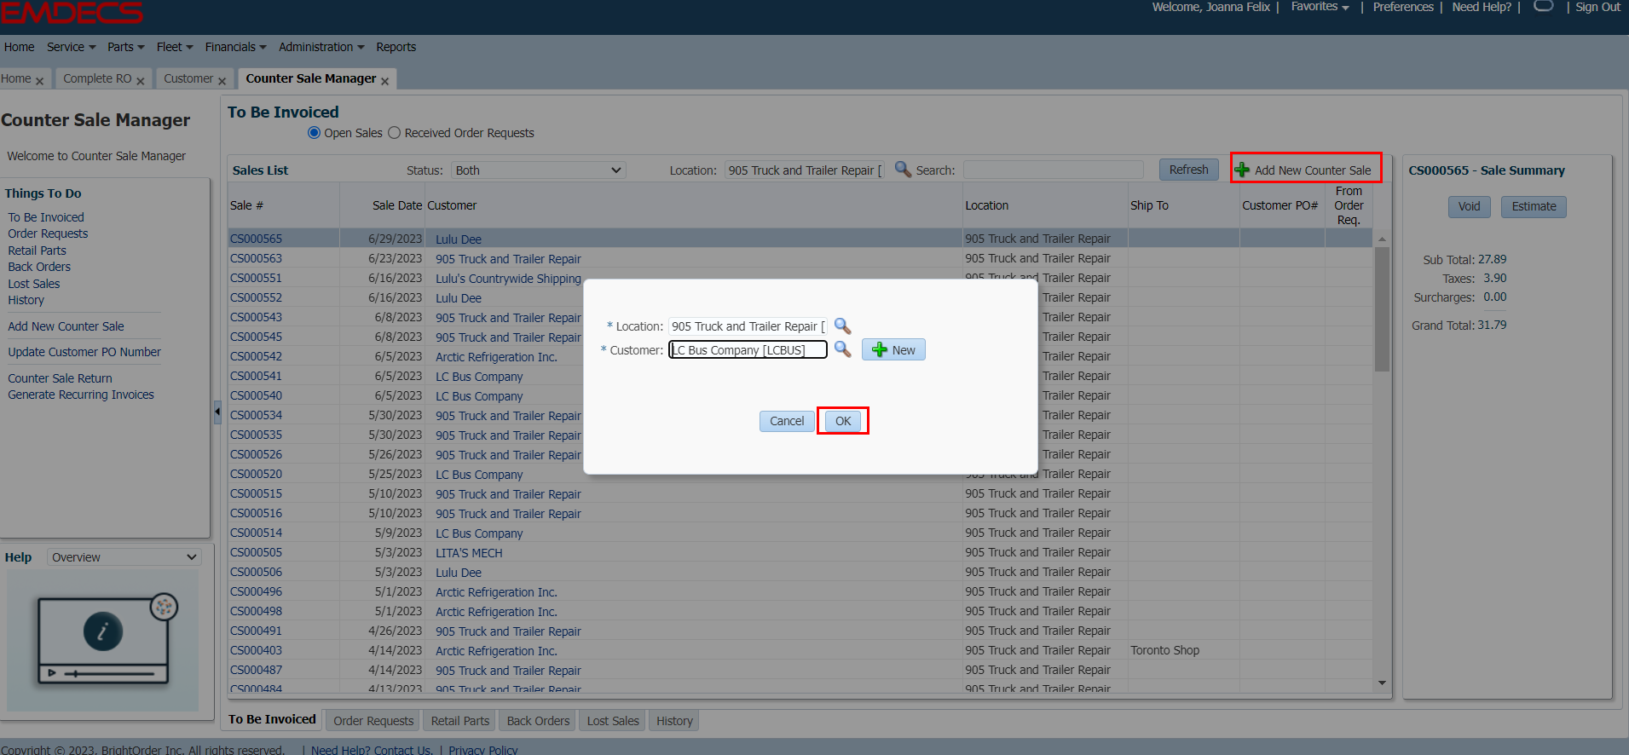
Task: Switch to the Customer tab
Action: tap(188, 78)
